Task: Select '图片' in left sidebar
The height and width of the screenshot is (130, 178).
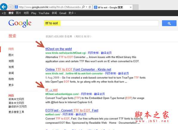Action: pyautogui.click(x=11, y=55)
